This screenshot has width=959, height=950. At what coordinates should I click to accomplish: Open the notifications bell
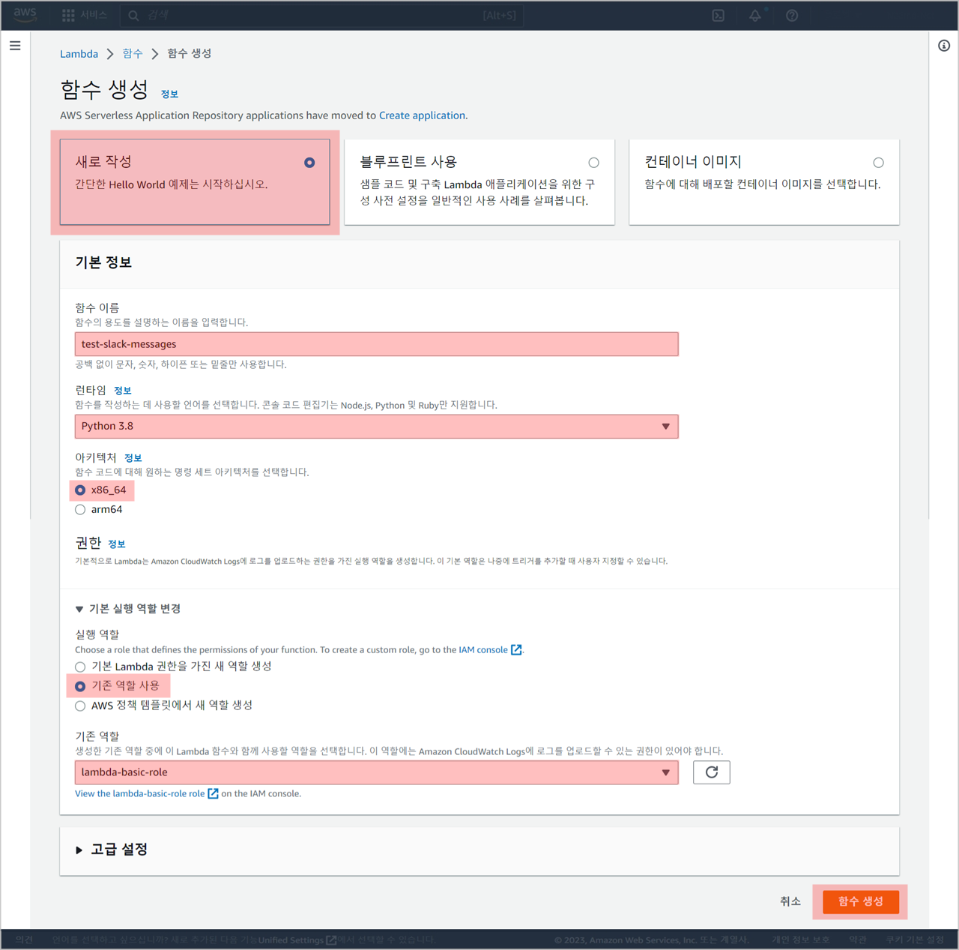tap(754, 15)
